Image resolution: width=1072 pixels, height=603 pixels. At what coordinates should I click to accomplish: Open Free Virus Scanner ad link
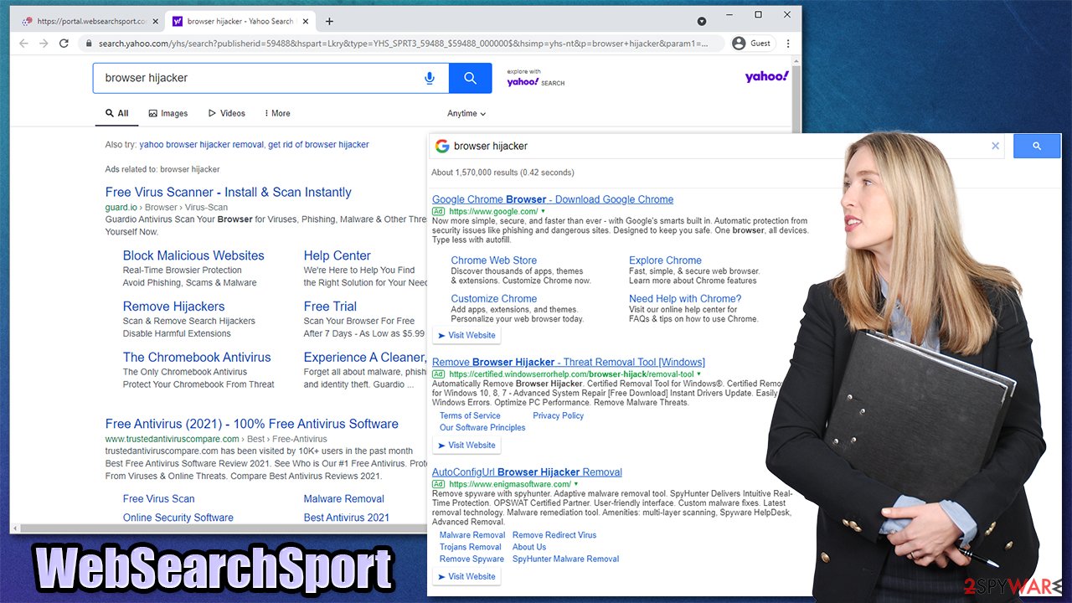coord(229,193)
